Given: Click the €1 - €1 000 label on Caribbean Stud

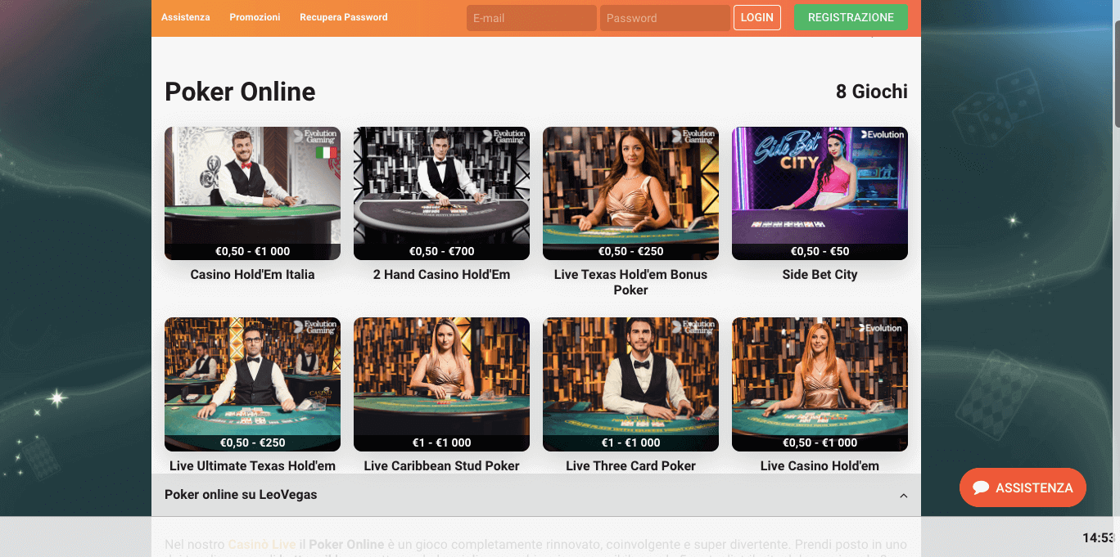Looking at the screenshot, I should click(x=441, y=442).
